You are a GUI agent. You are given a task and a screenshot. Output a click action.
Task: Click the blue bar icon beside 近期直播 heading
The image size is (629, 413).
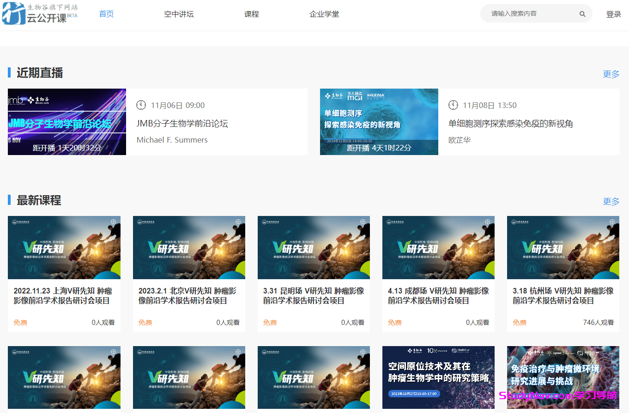click(x=10, y=73)
